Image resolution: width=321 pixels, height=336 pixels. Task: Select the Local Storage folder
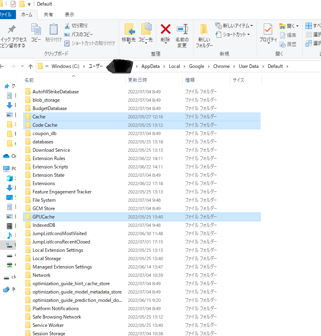[46, 259]
